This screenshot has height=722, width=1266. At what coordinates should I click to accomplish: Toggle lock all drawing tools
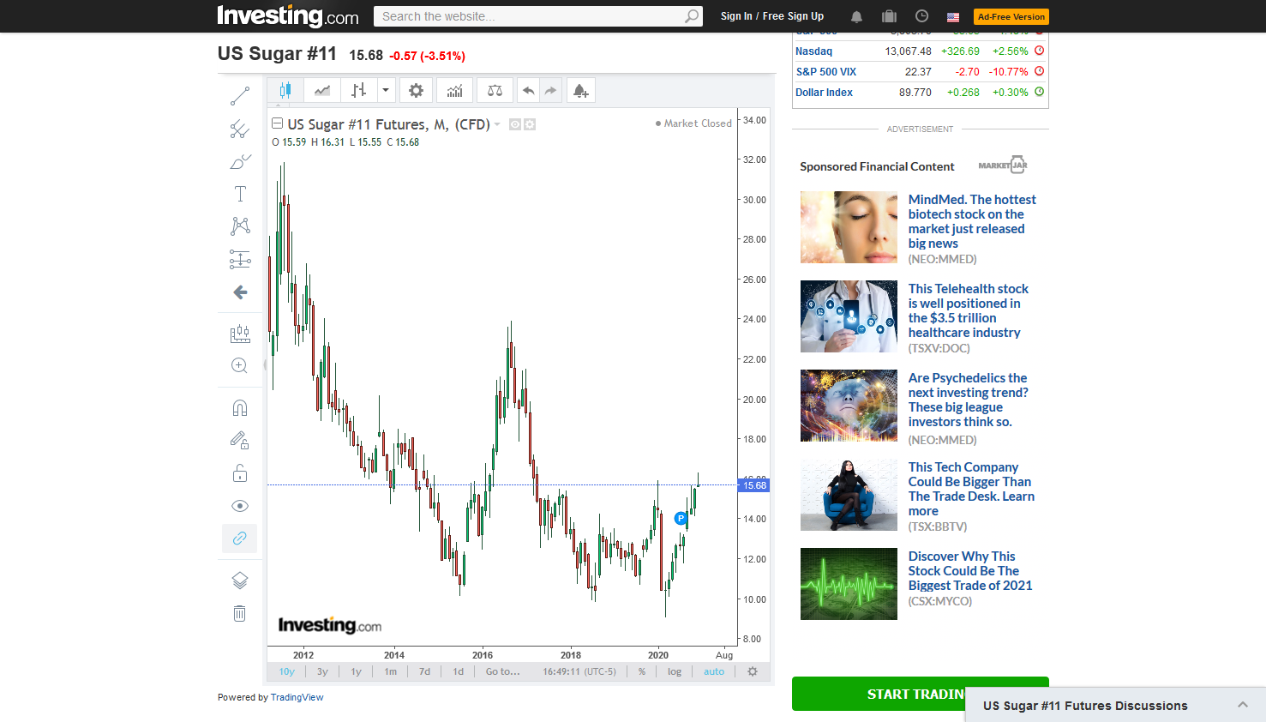240,473
